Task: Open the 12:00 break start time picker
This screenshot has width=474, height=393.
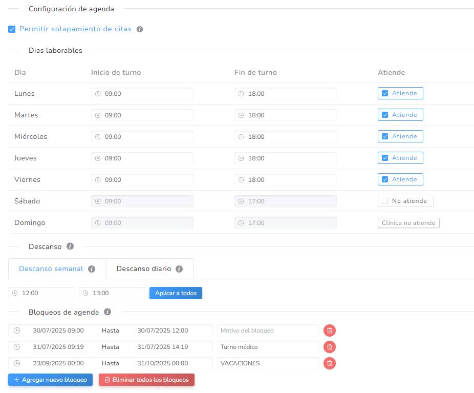Action: click(x=41, y=293)
